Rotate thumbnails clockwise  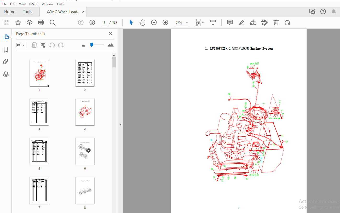click(61, 45)
